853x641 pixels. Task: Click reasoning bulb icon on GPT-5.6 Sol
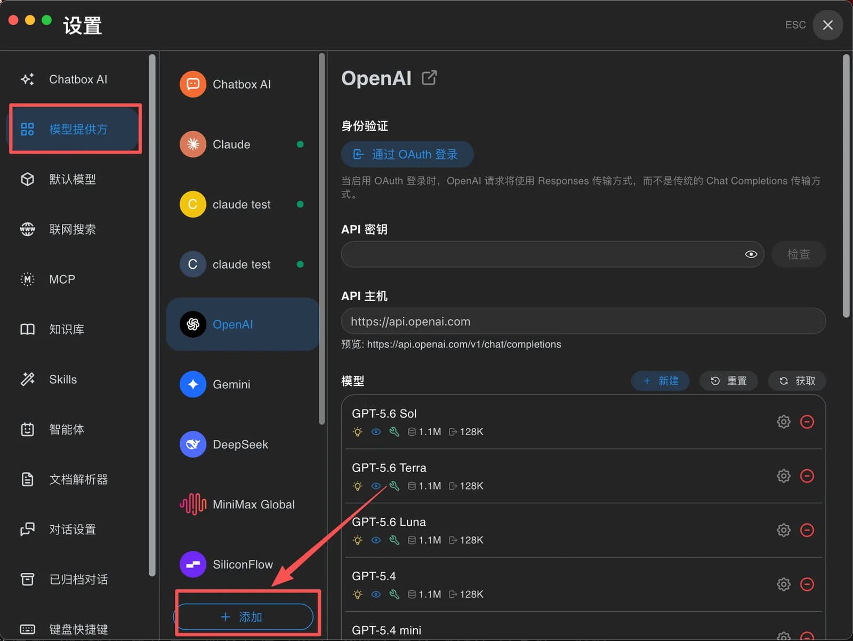[358, 432]
